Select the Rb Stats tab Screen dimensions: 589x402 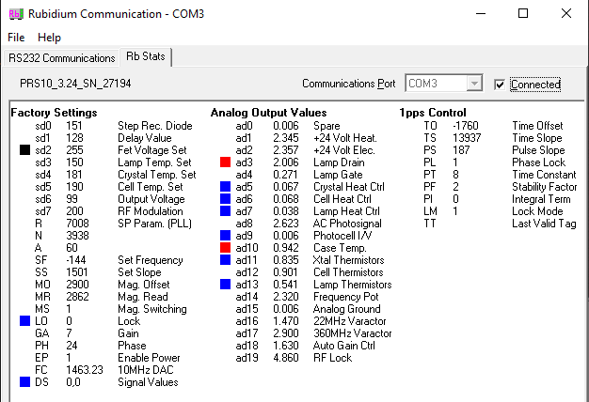pos(145,57)
